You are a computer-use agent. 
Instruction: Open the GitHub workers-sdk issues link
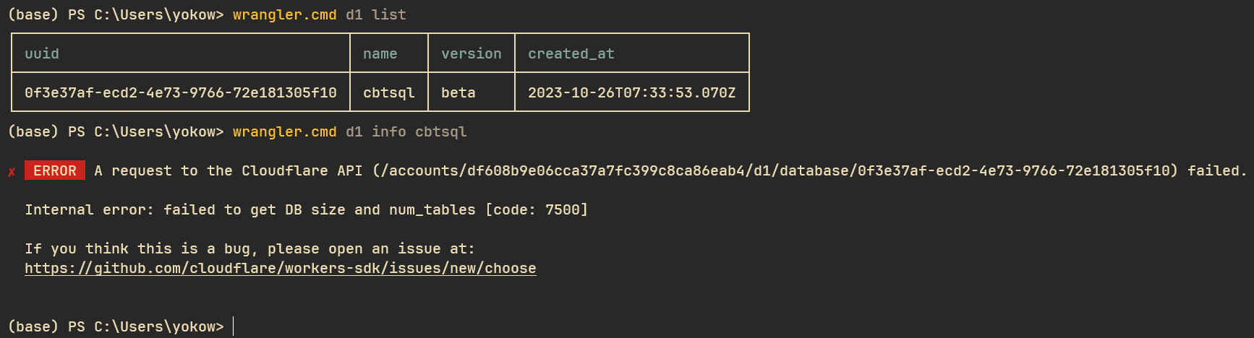click(280, 268)
